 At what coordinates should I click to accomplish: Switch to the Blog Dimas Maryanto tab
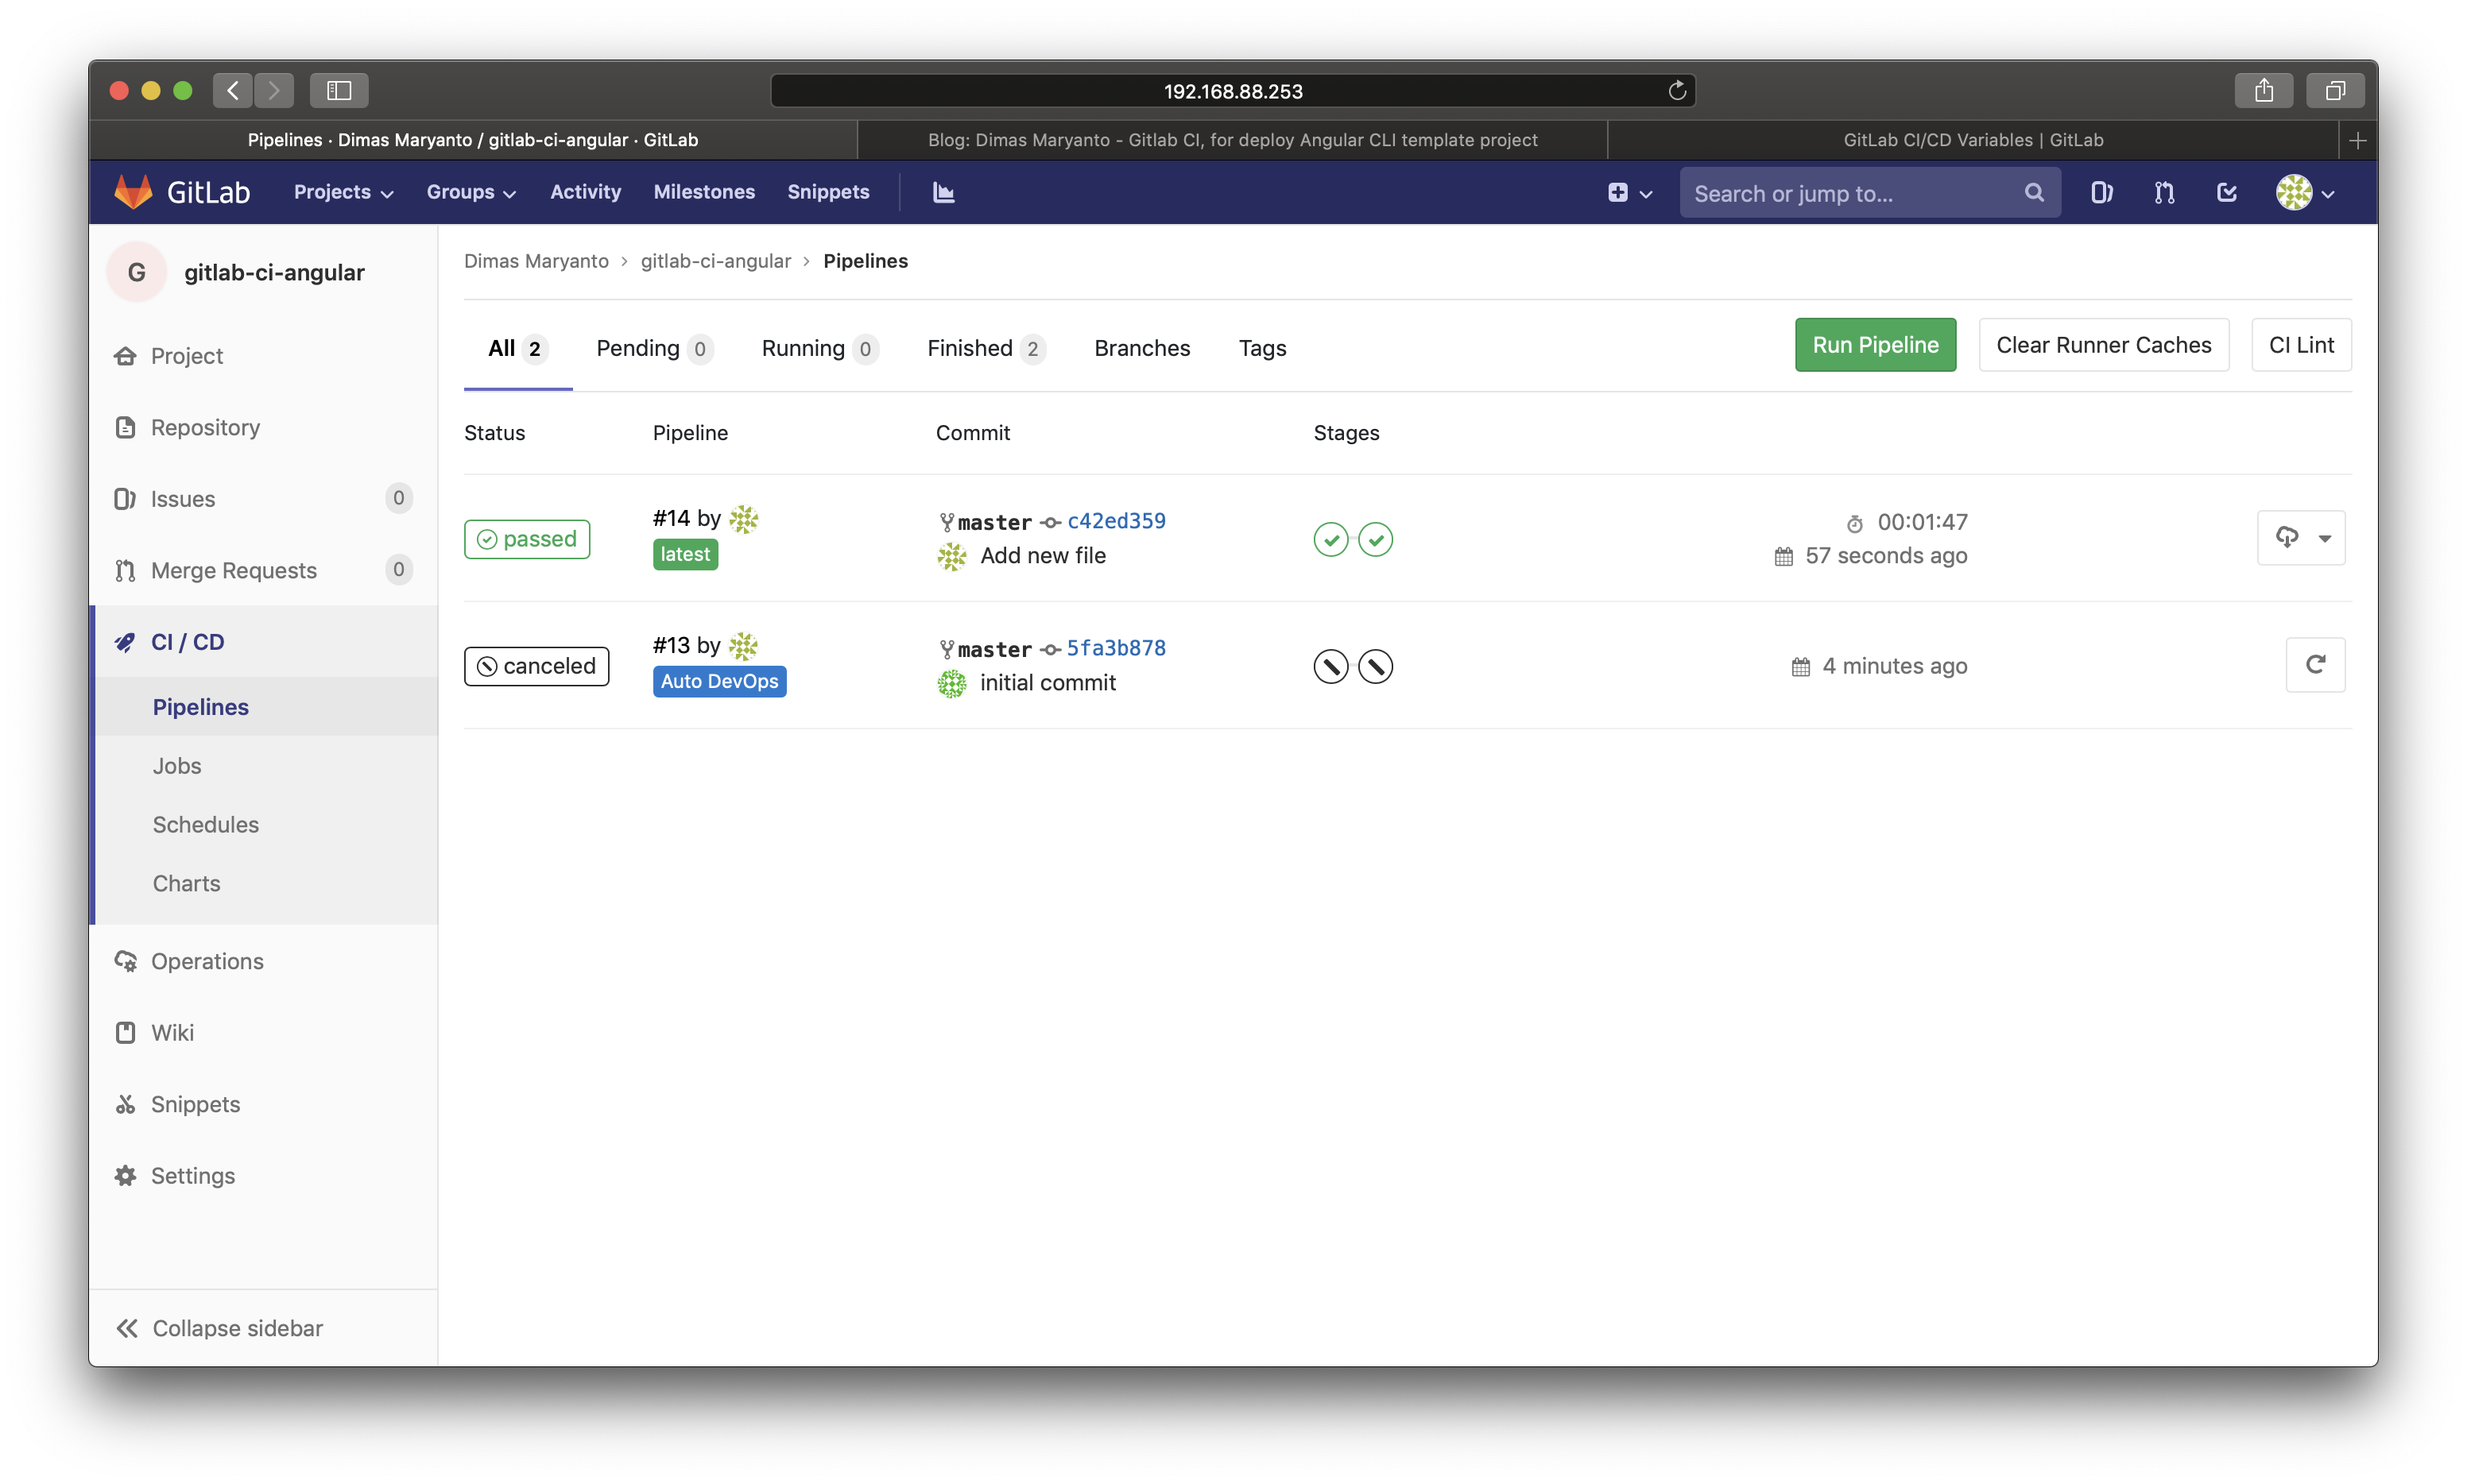1233,140
